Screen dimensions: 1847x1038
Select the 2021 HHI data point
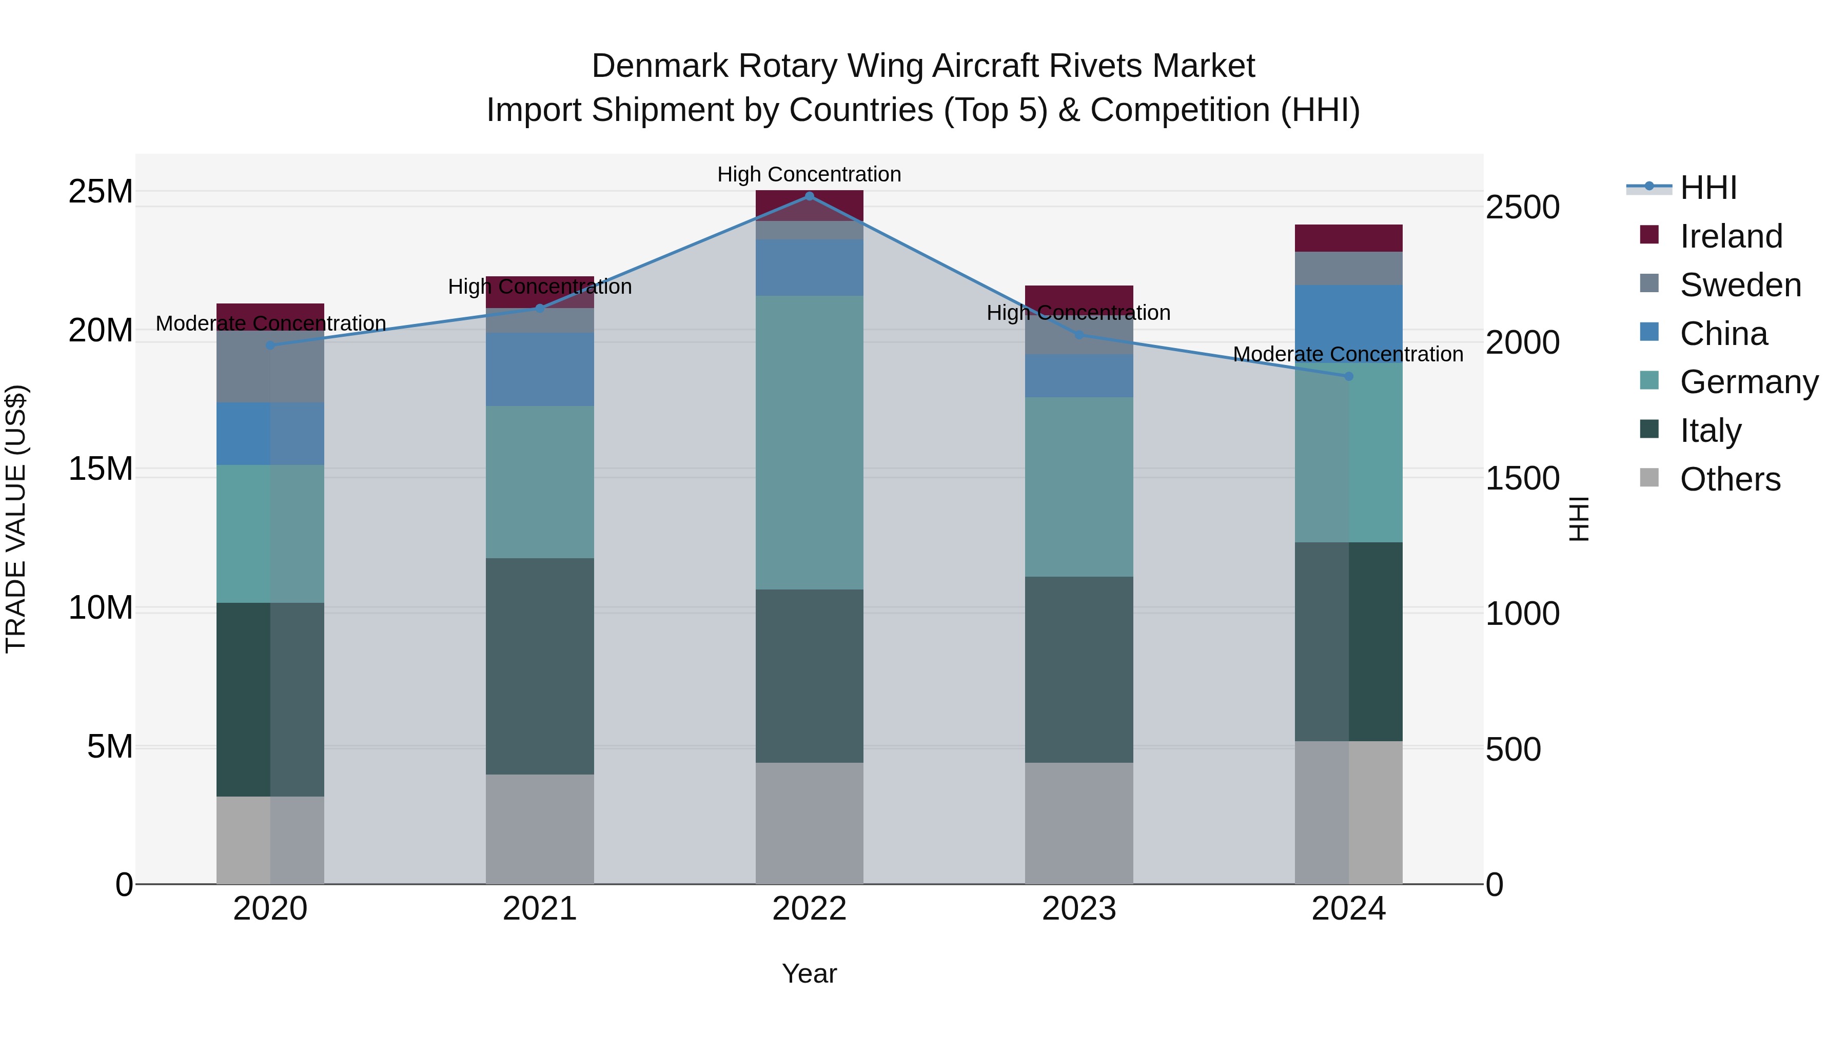[x=540, y=308]
